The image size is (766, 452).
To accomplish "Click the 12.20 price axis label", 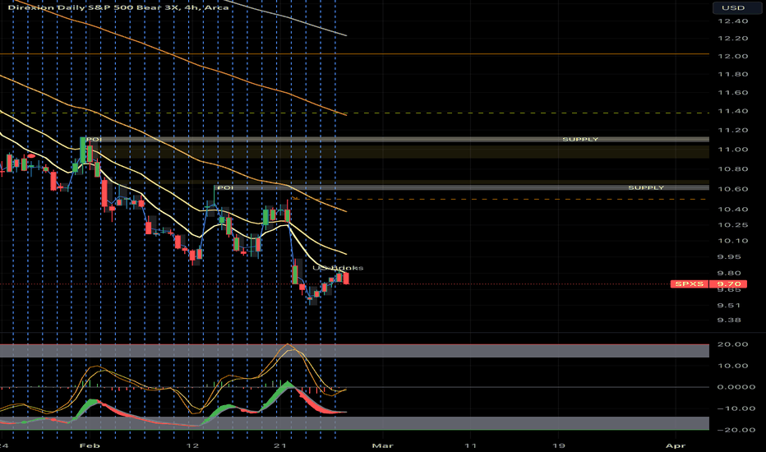I will 733,38.
